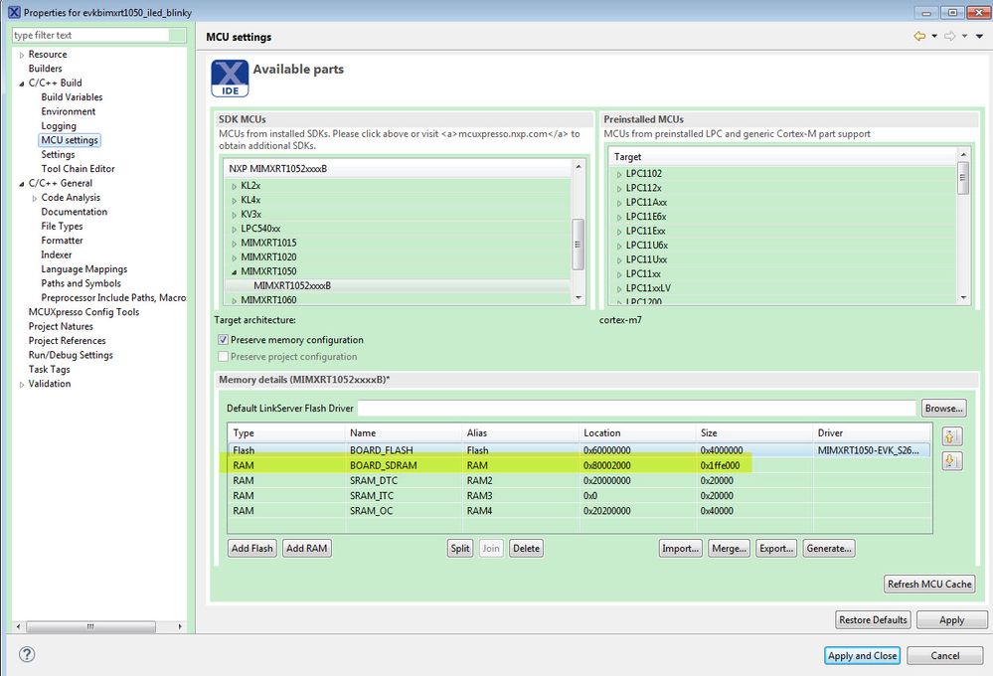This screenshot has width=993, height=676.
Task: Click the Default LinkServer Flash Driver field
Action: click(x=637, y=408)
